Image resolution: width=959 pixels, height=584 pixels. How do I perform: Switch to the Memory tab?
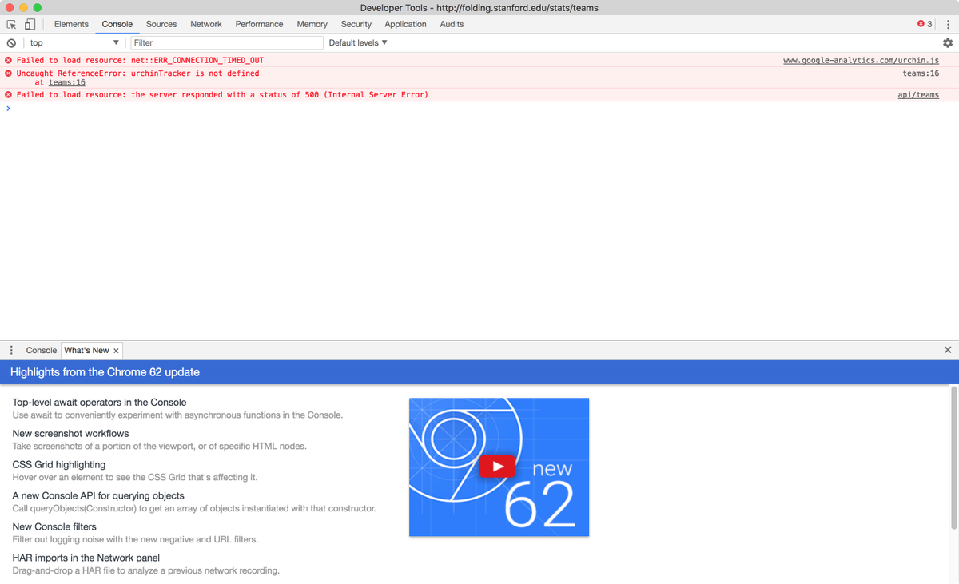pos(312,24)
